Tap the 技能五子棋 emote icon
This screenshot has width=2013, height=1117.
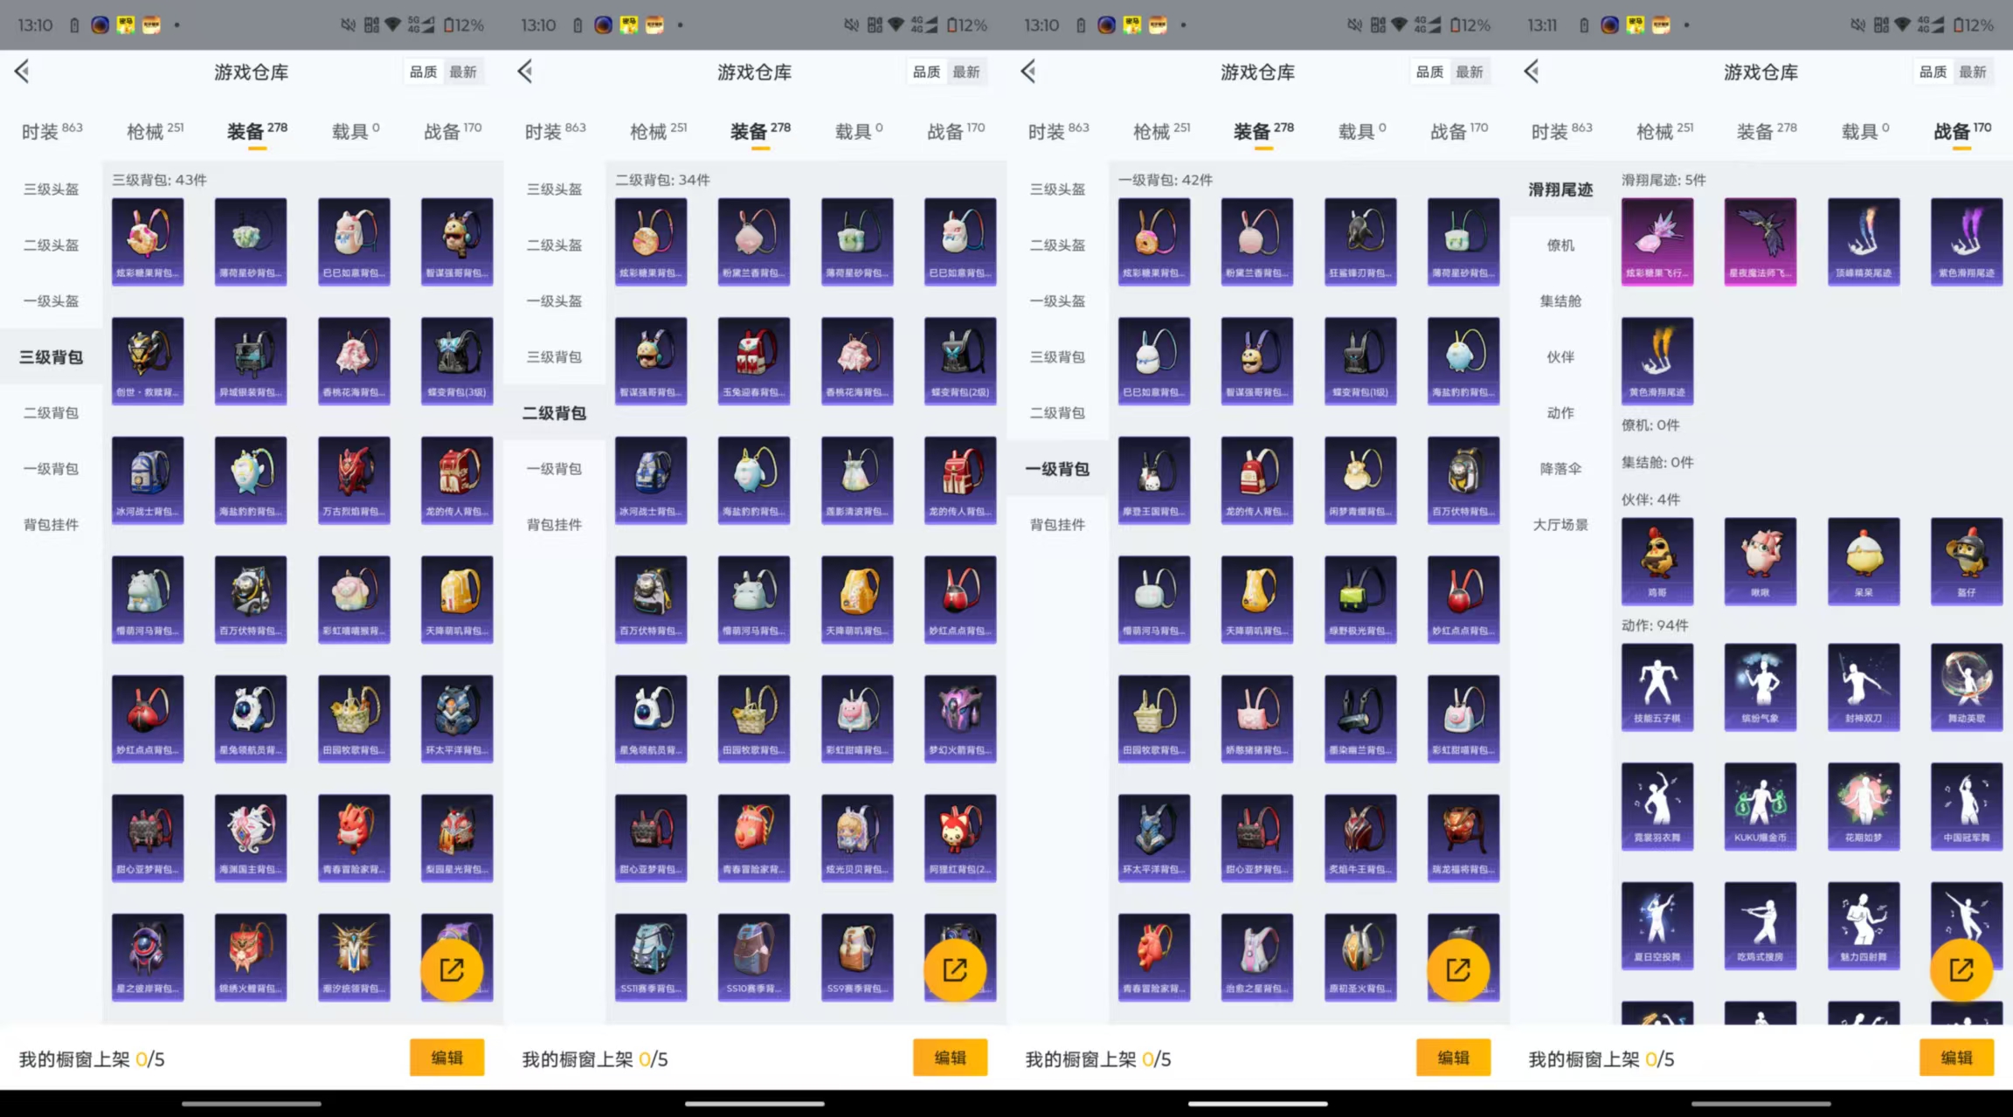point(1657,686)
